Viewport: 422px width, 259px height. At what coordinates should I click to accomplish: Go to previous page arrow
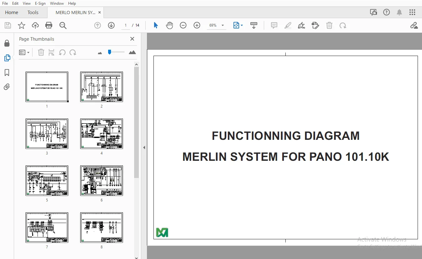point(98,25)
